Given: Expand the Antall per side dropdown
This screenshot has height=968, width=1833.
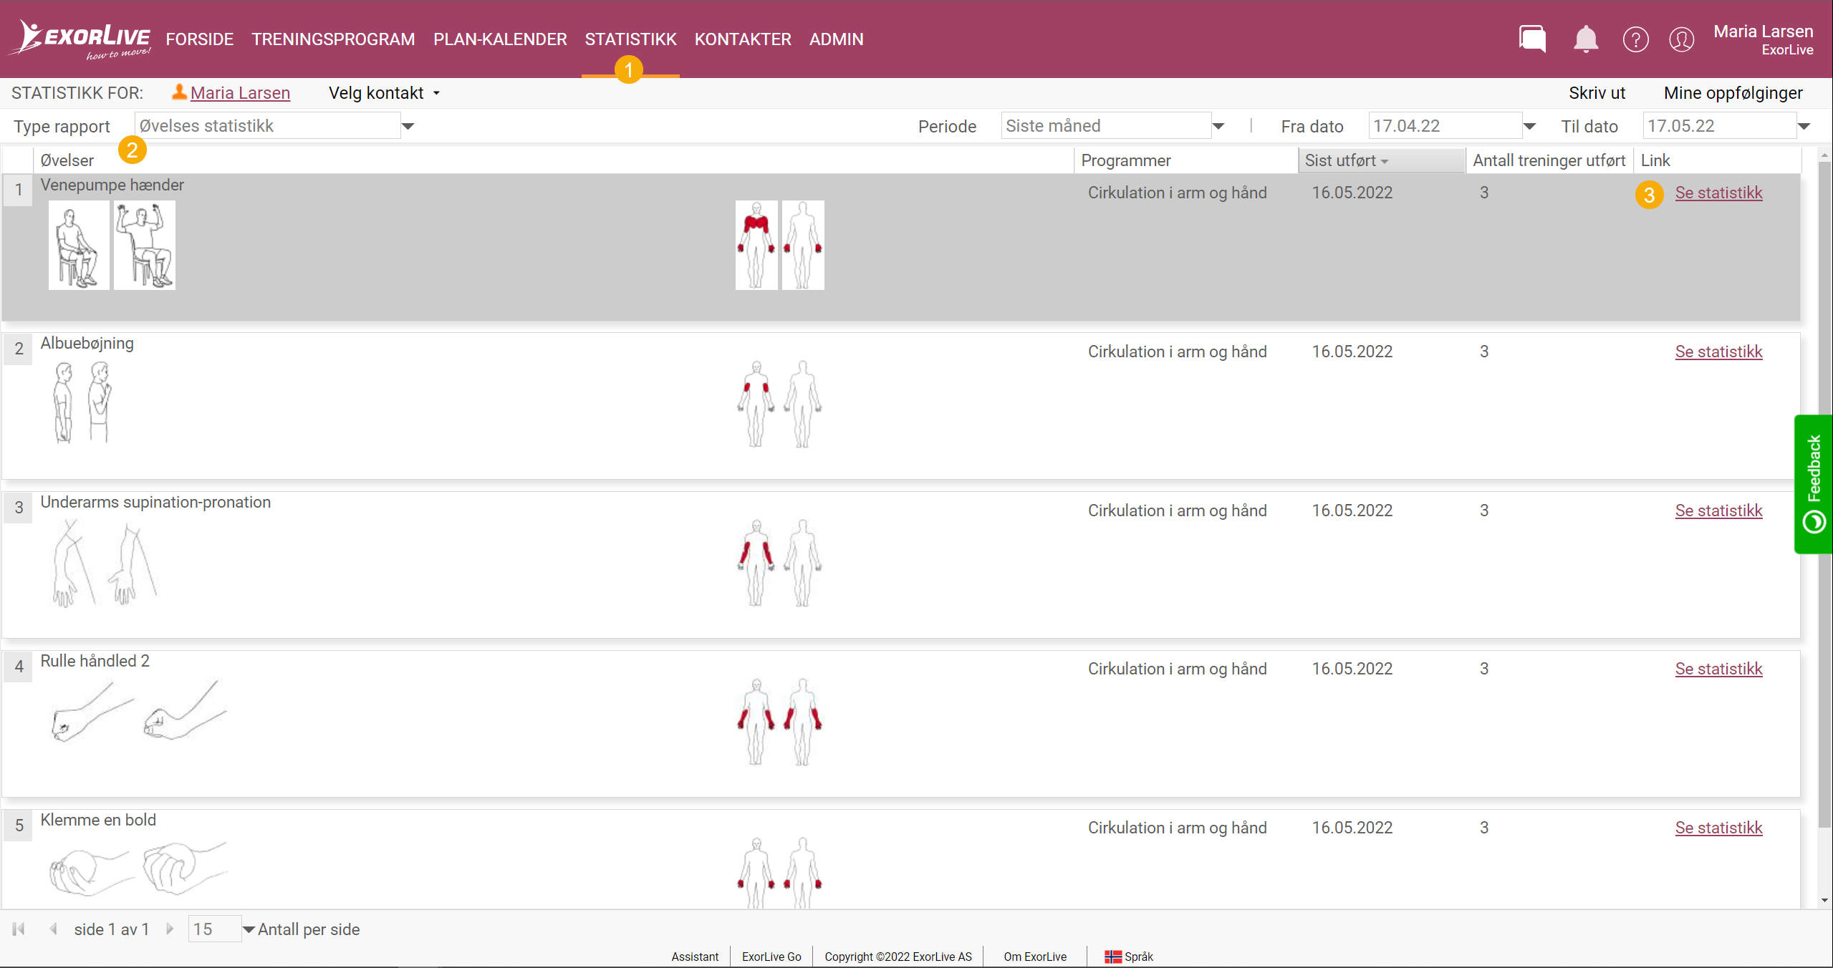Looking at the screenshot, I should tap(249, 929).
